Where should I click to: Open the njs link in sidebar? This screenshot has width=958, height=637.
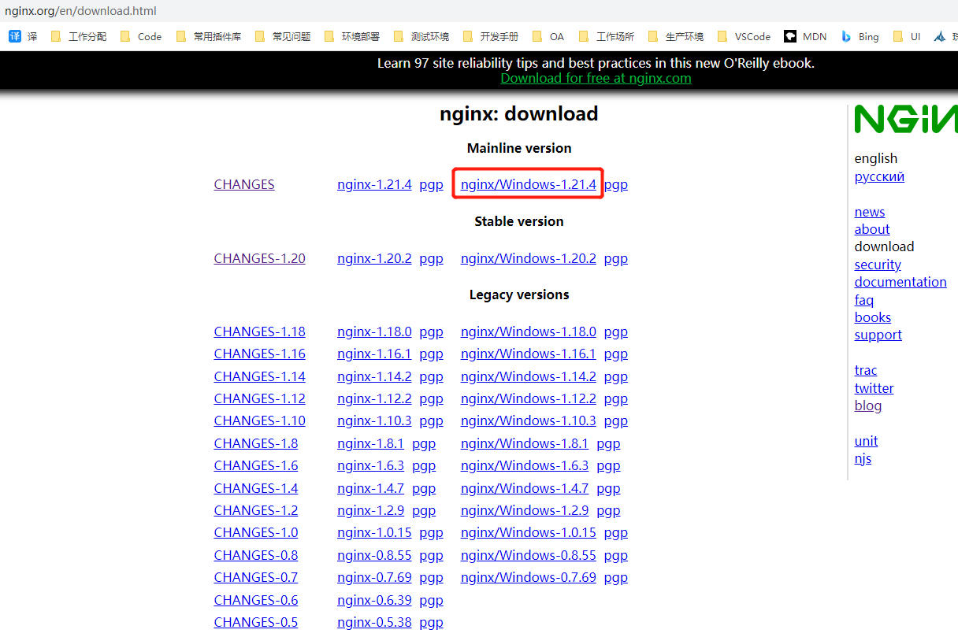coord(863,458)
